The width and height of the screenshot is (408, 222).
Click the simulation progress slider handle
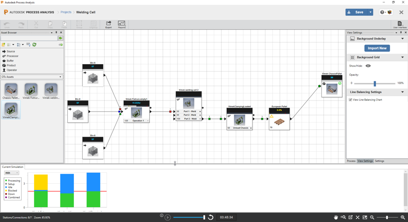(204, 217)
